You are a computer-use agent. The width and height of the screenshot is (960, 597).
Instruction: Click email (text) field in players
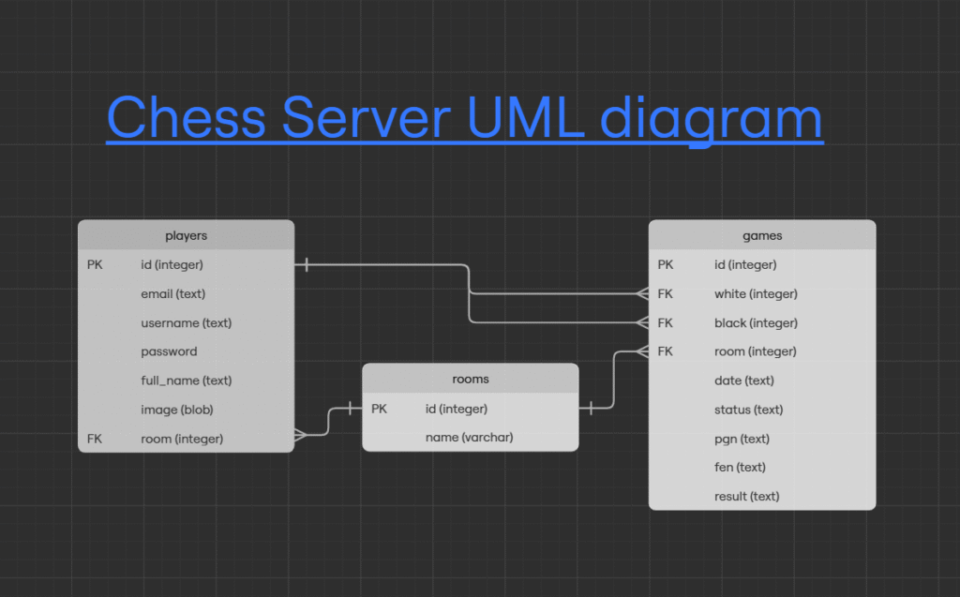click(172, 294)
